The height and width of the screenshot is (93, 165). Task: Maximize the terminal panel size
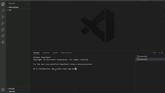click(x=159, y=53)
